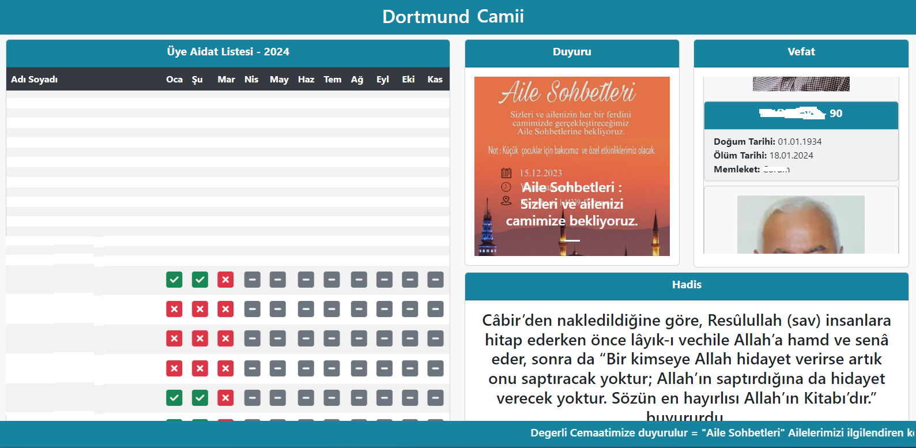Click the red March X in first icon row
The height and width of the screenshot is (448, 916).
[225, 280]
